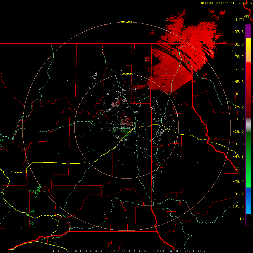The width and height of the screenshot is (253, 253).
Task: Click the -32.0 scale value
Action: tap(238, 144)
